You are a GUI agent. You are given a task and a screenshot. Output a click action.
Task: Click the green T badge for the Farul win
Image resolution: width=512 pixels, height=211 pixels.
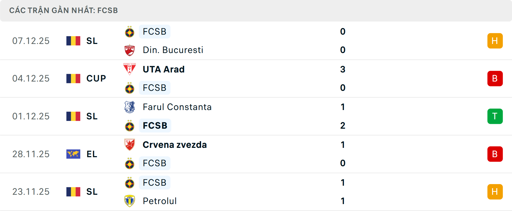(x=495, y=116)
